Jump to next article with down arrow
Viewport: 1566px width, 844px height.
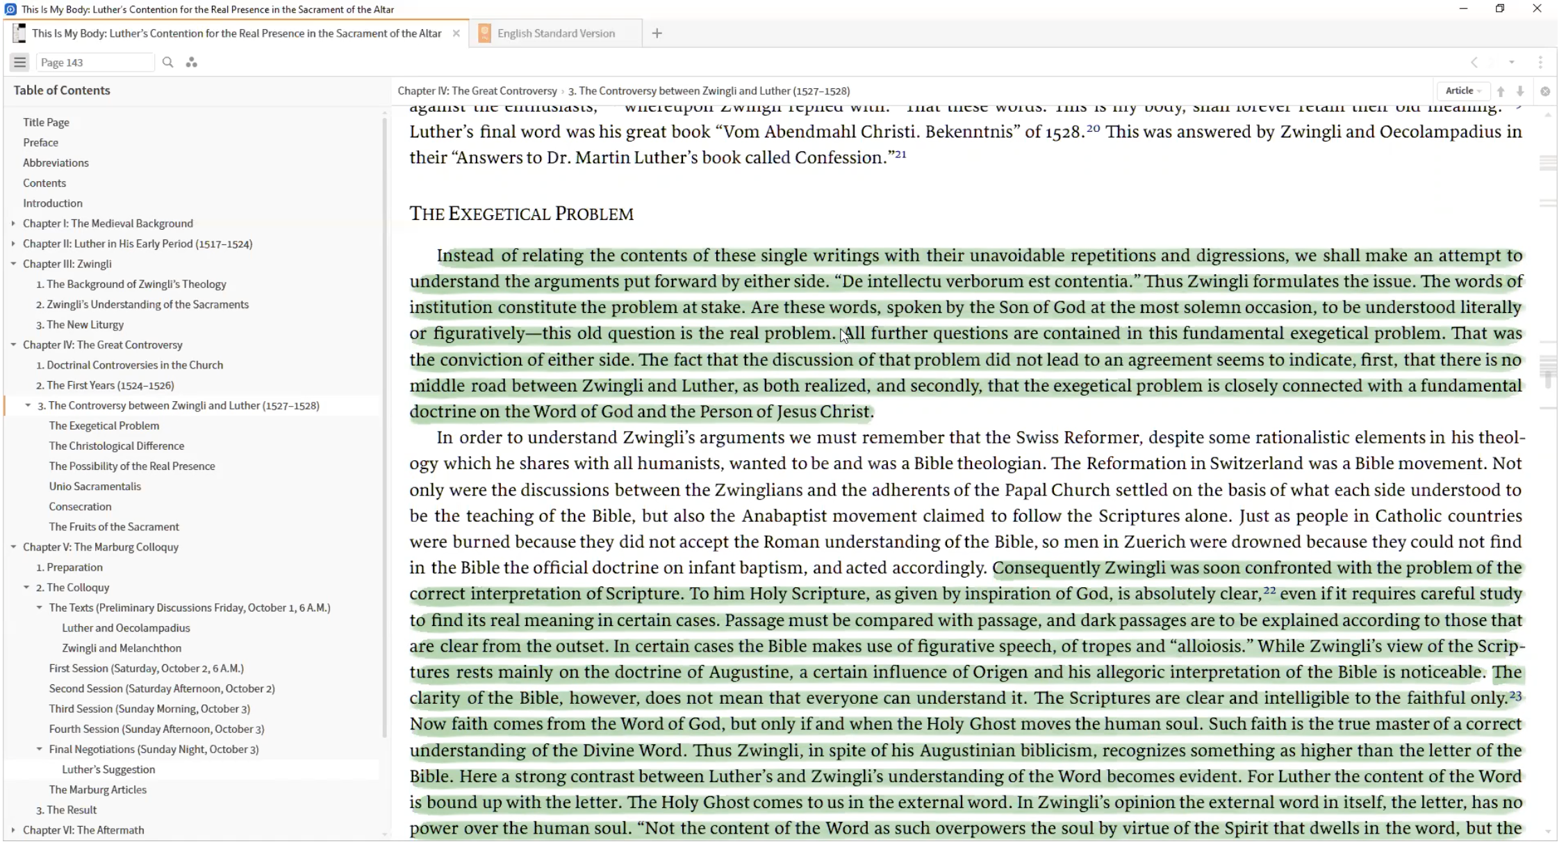click(1520, 92)
